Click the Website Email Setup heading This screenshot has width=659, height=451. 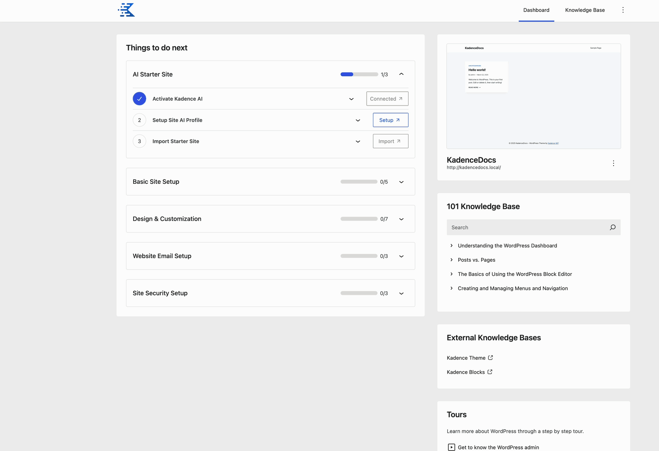[x=162, y=256]
